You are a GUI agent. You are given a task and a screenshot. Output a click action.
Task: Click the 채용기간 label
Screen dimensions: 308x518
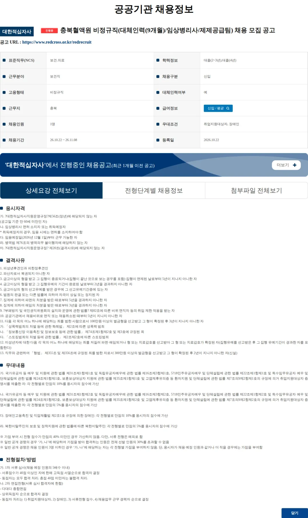tap(16, 140)
